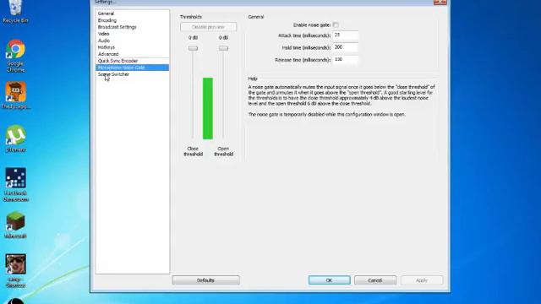Screen dimensions: 541x304
Task: Close the Settings window
Action: point(440,2)
